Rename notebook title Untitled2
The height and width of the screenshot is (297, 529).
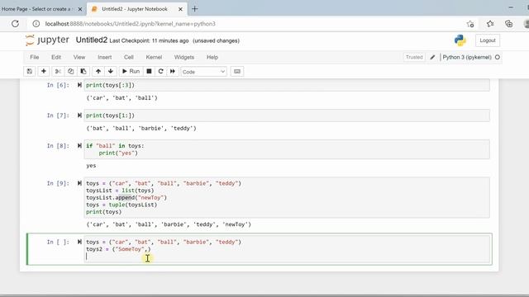click(92, 40)
